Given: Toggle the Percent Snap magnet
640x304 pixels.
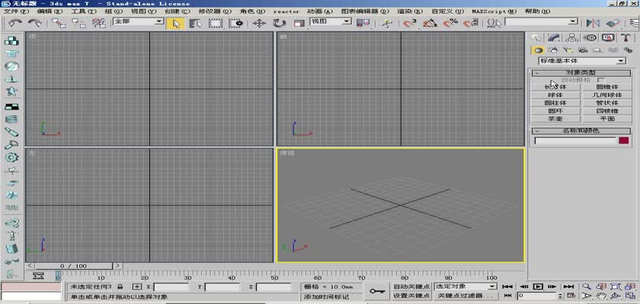Looking at the screenshot, I should click(450, 24).
